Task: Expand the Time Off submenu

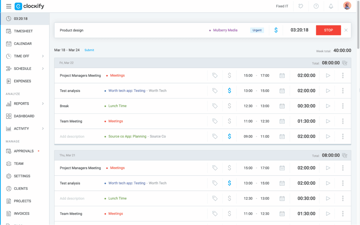Action: [43, 56]
